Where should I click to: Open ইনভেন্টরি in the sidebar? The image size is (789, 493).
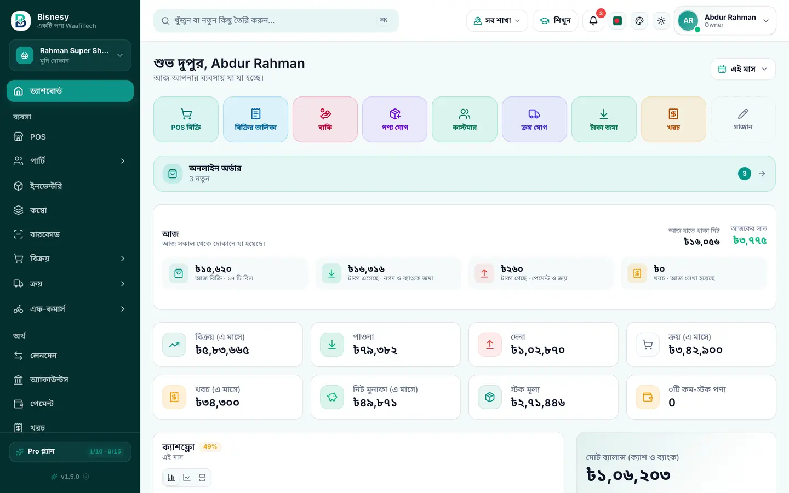point(70,186)
